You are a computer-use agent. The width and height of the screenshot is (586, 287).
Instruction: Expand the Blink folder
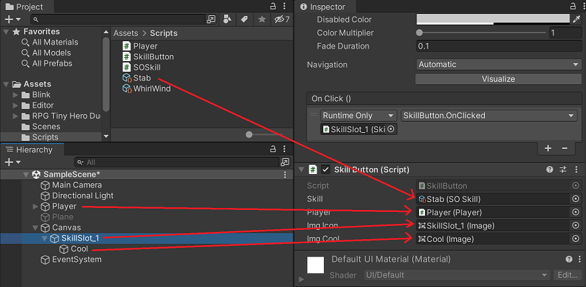[x=15, y=95]
